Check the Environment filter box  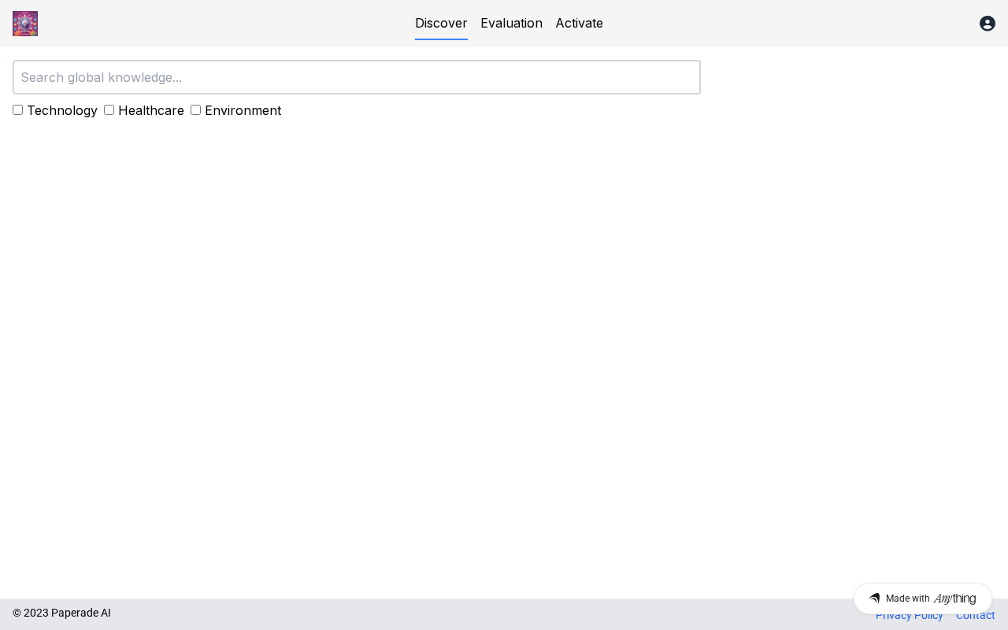click(195, 110)
